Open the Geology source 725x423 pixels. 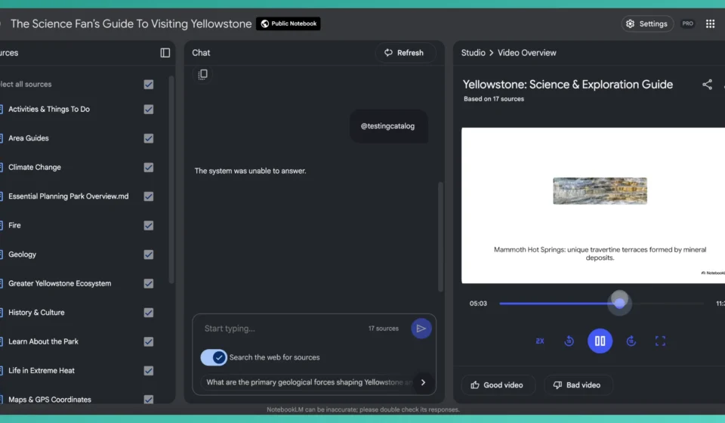tap(22, 255)
